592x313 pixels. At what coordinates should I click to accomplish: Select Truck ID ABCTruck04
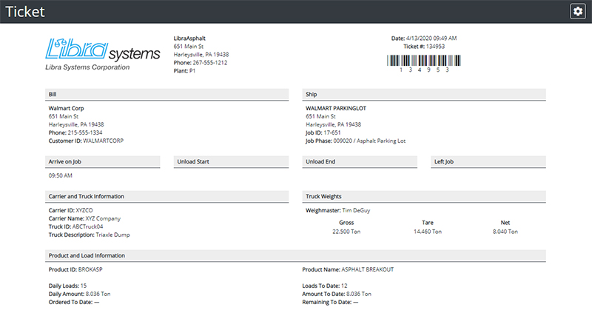[76, 226]
